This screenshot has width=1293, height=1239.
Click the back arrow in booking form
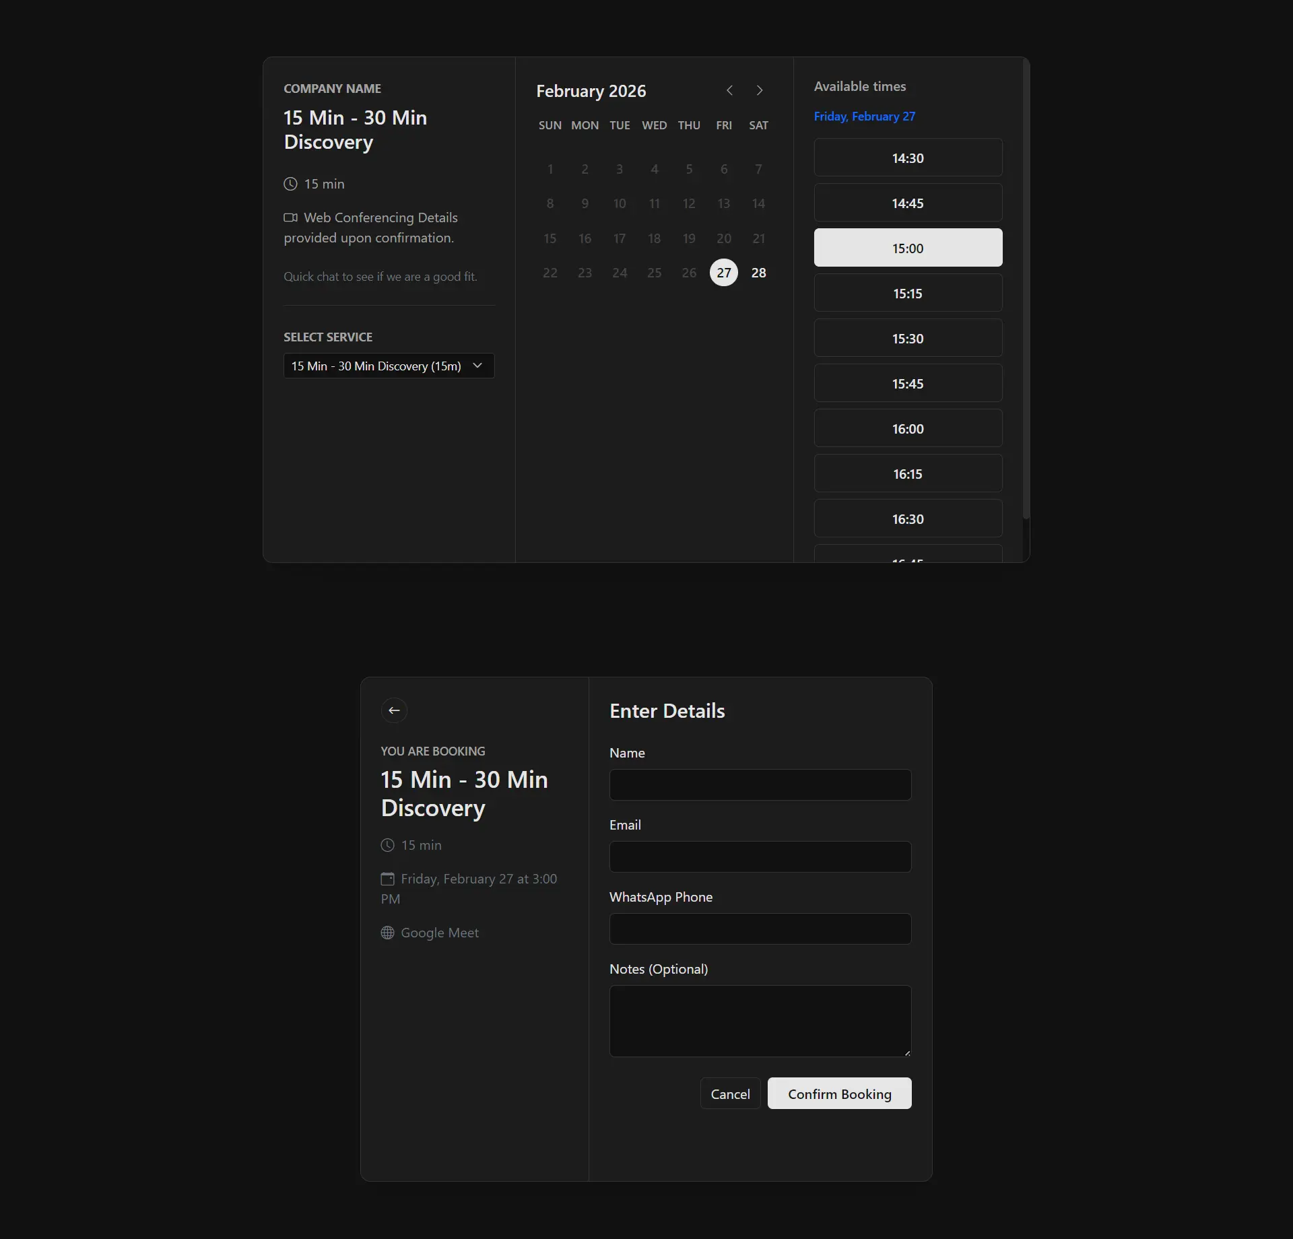pos(394,710)
